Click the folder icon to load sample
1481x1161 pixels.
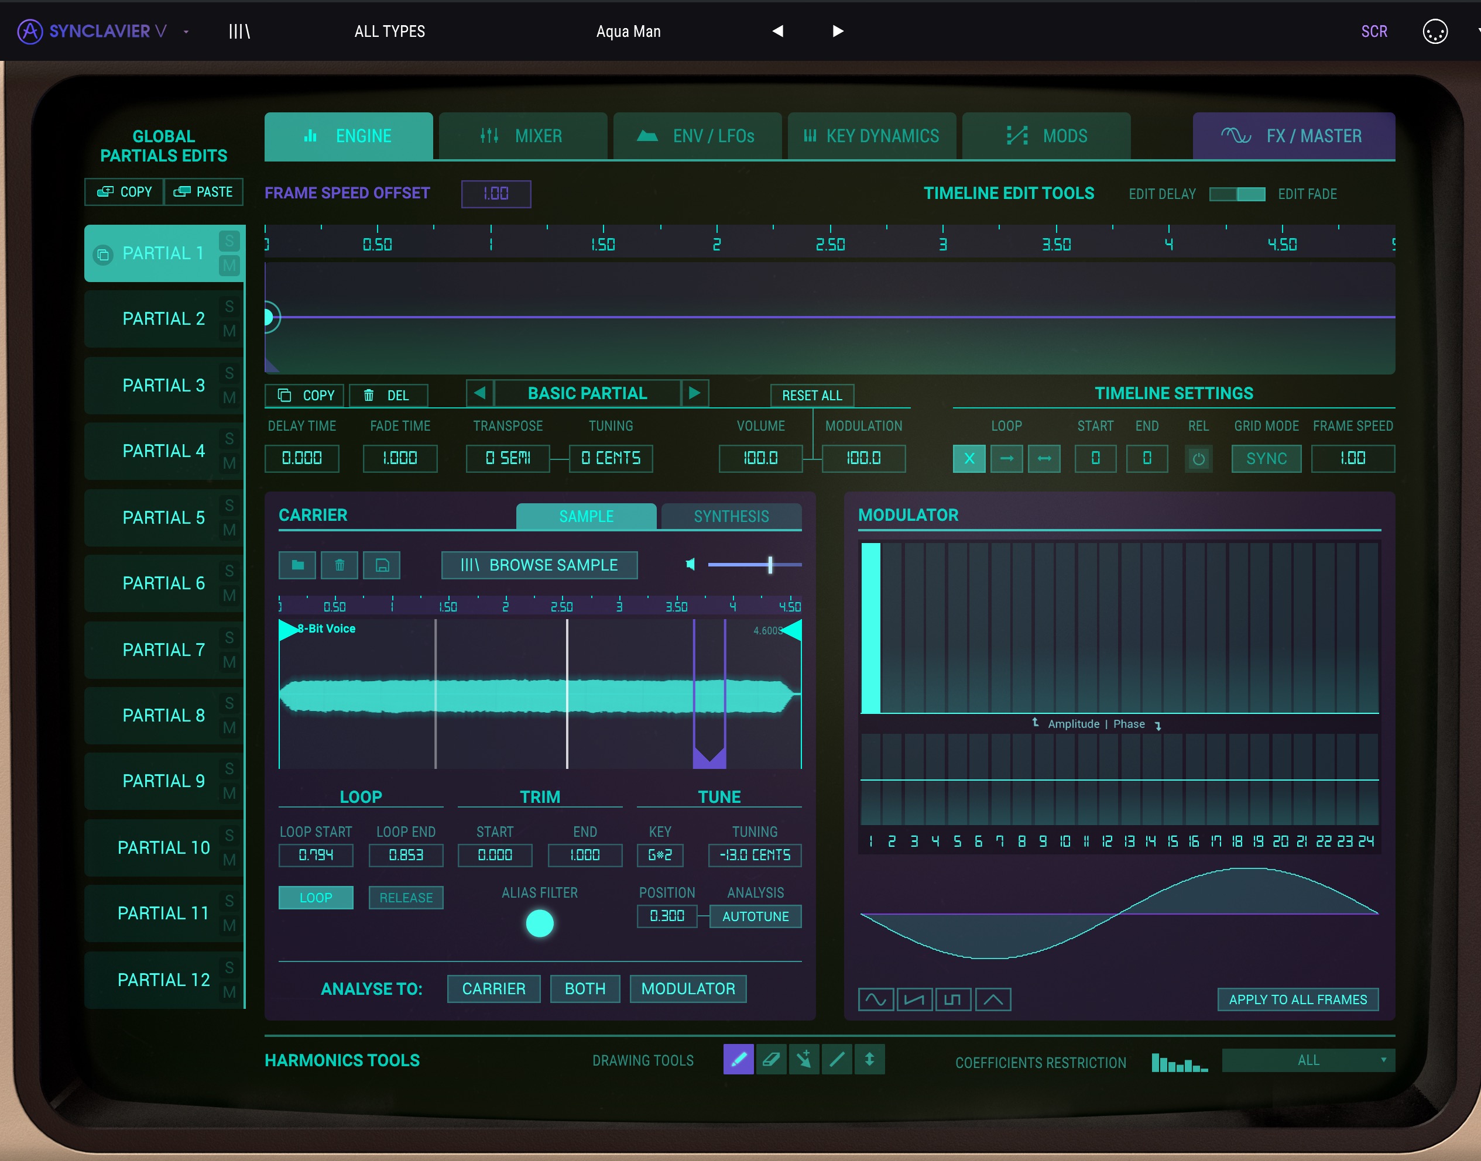(297, 565)
